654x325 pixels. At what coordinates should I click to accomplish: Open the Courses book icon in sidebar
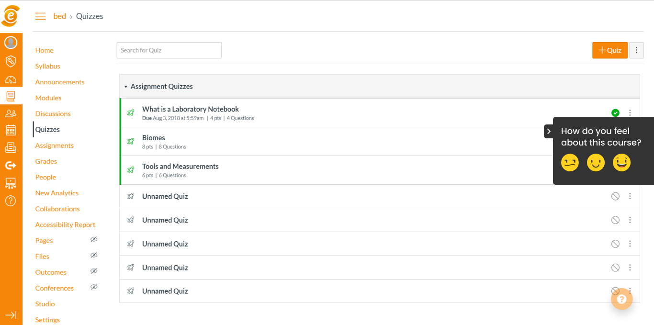coord(11,96)
